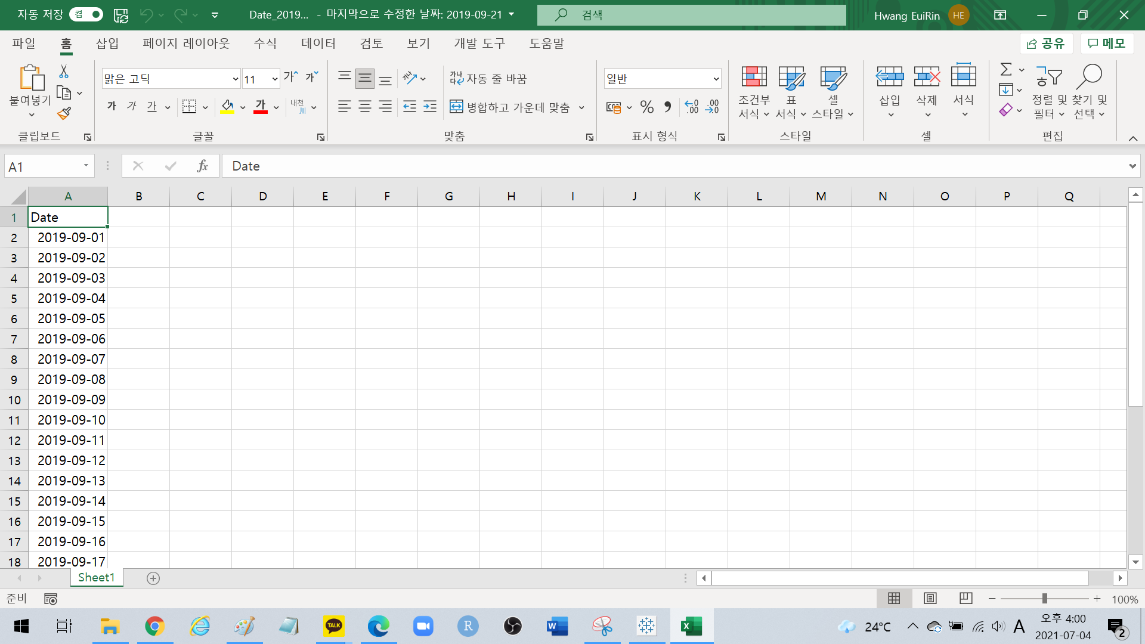The image size is (1145, 644).
Task: Apply percent style format
Action: click(x=647, y=107)
